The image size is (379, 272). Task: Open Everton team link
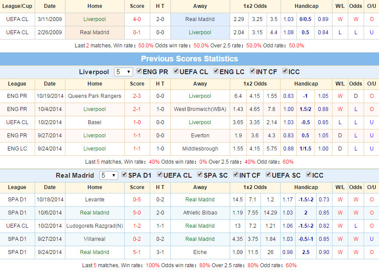(x=200, y=136)
